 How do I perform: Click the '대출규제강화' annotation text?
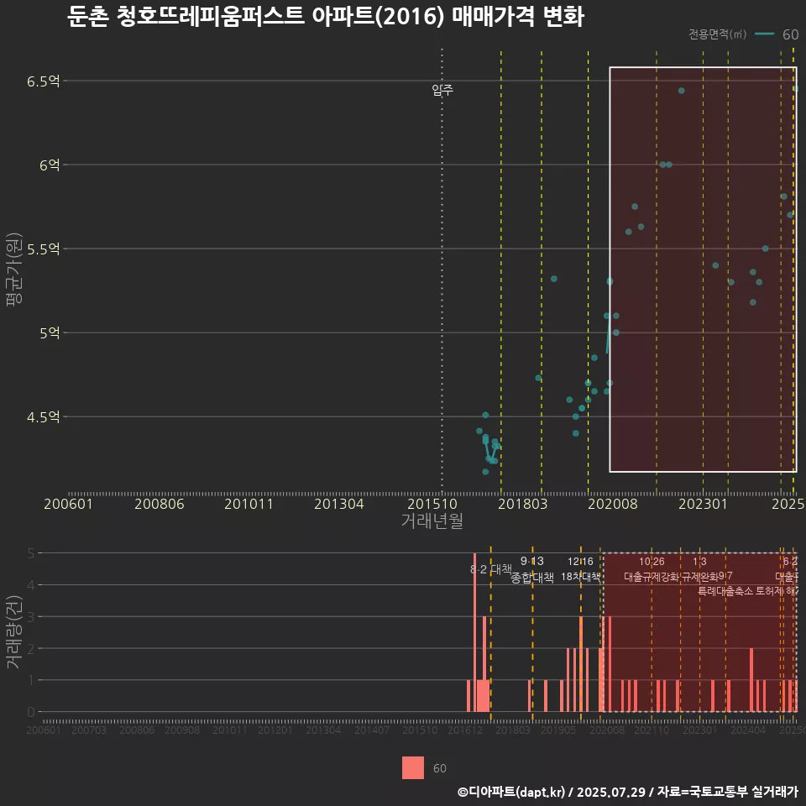click(652, 577)
